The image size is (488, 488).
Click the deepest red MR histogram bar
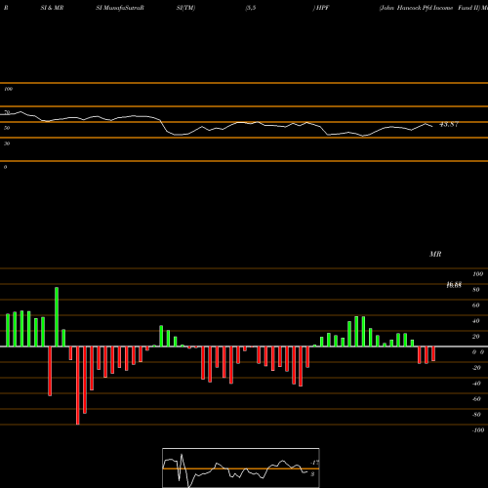pyautogui.click(x=78, y=386)
